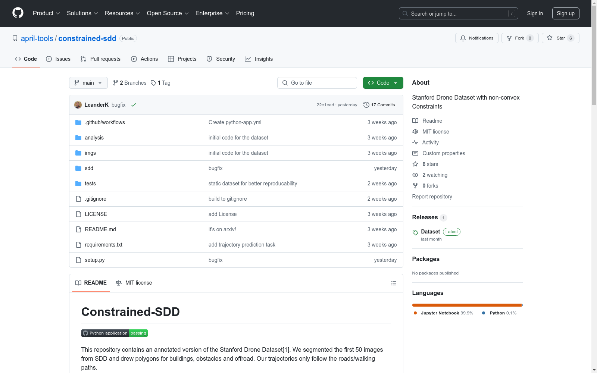The width and height of the screenshot is (597, 373).
Task: Expand the Product menu
Action: click(46, 13)
